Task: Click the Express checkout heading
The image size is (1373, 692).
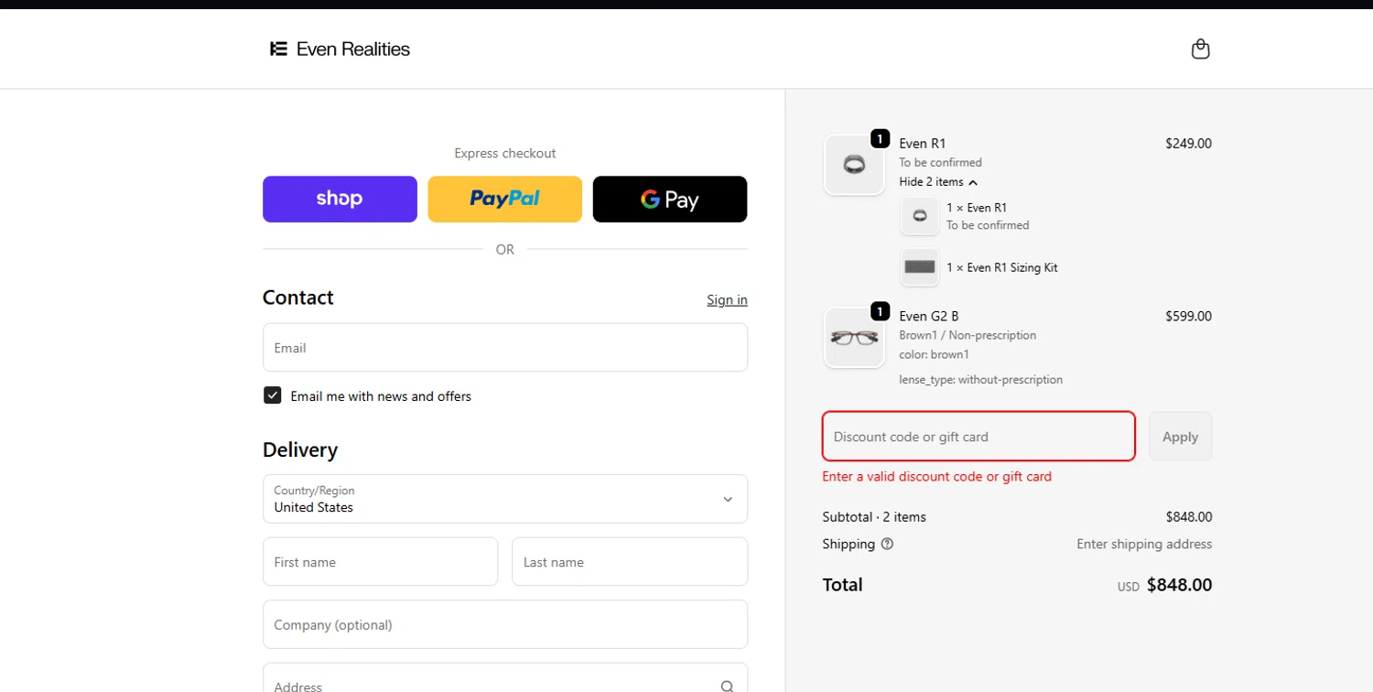Action: click(x=505, y=153)
